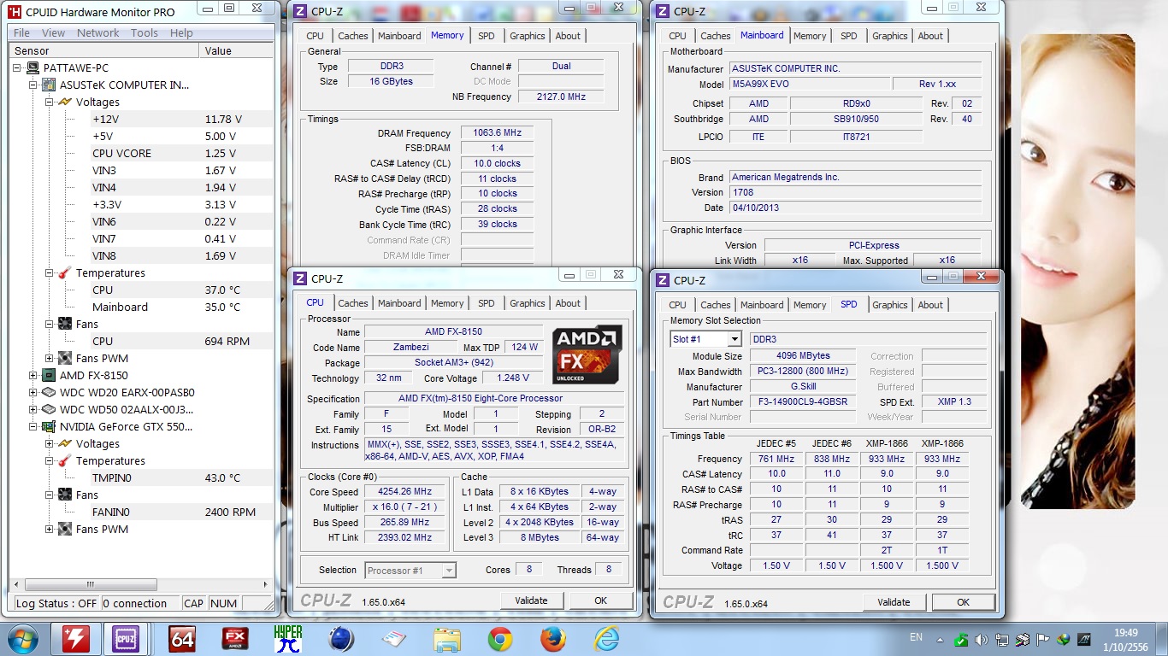Click the Sensor column header
This screenshot has width=1168, height=656.
104,50
